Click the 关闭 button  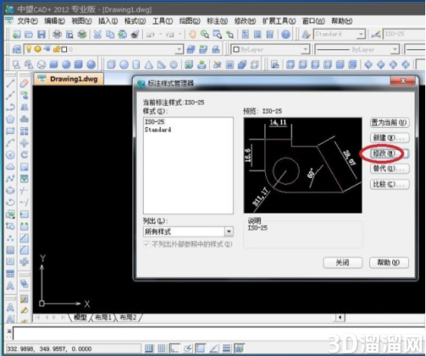pyautogui.click(x=342, y=263)
